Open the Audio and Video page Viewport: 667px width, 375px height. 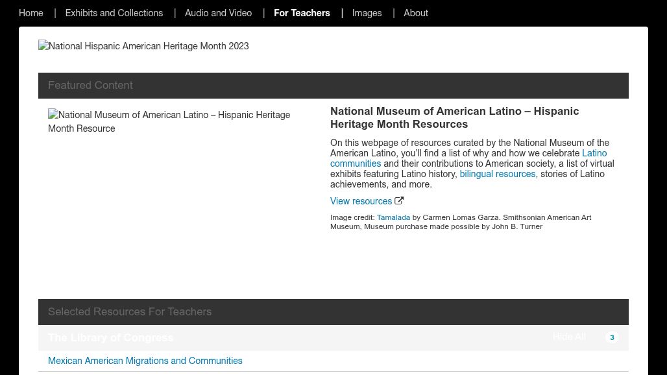218,13
